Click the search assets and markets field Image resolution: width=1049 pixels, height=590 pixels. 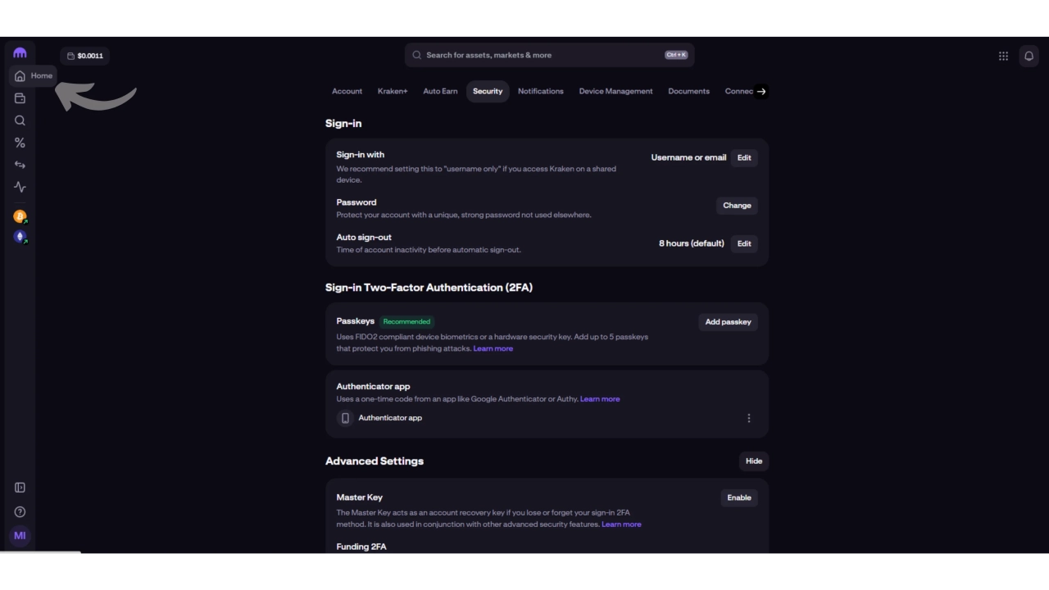click(x=541, y=55)
